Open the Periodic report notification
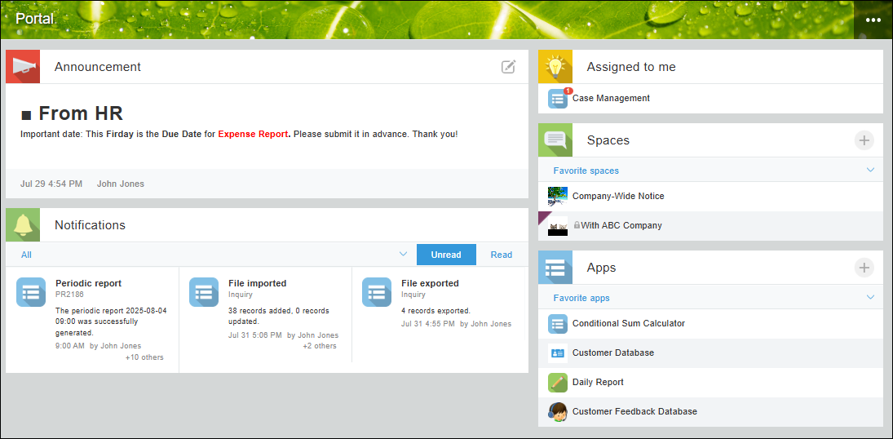The image size is (893, 439). coord(88,284)
